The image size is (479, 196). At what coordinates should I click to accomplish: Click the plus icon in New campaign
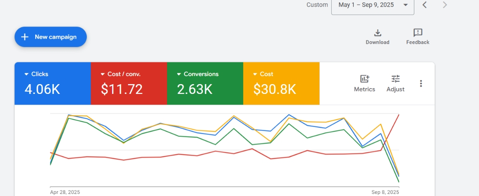25,37
